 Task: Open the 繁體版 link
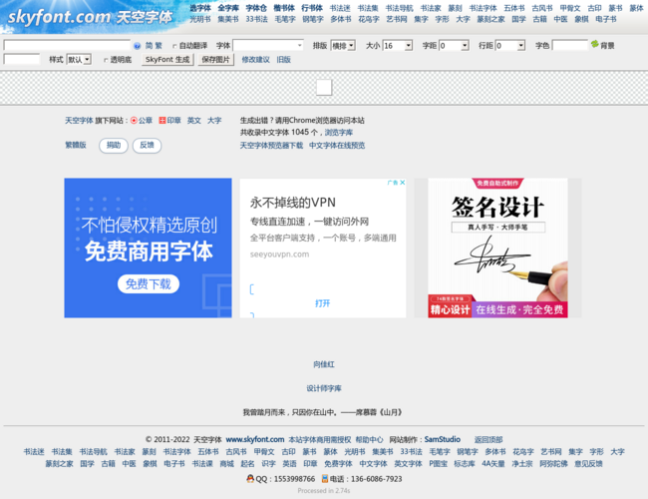point(76,145)
